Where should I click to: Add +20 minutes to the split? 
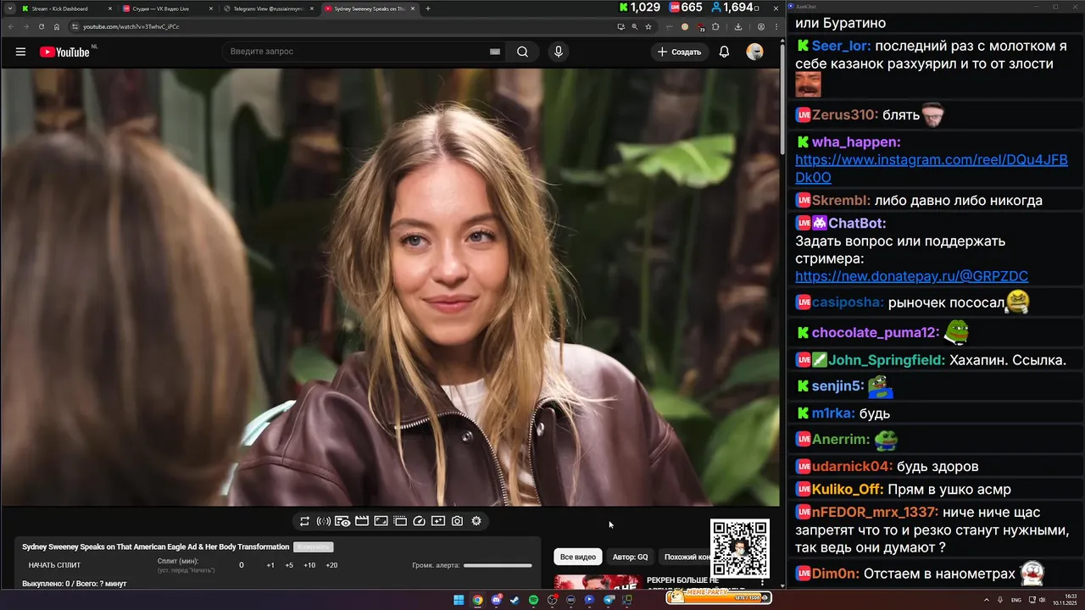pos(331,565)
